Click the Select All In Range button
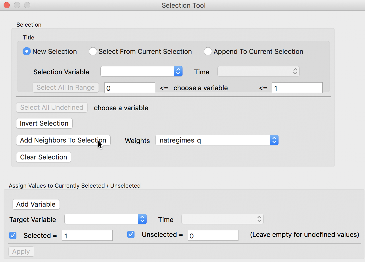Image resolution: width=365 pixels, height=262 pixels. [66, 87]
